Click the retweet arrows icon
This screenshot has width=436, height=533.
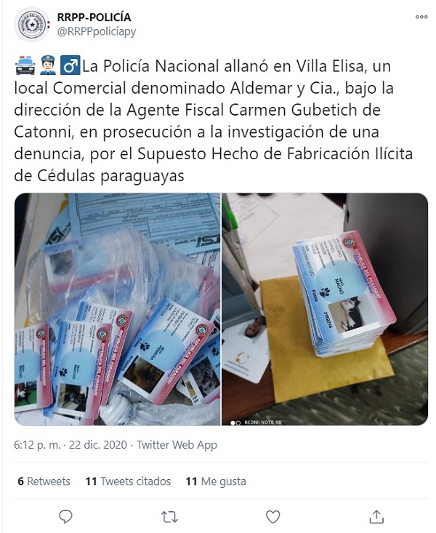click(169, 517)
